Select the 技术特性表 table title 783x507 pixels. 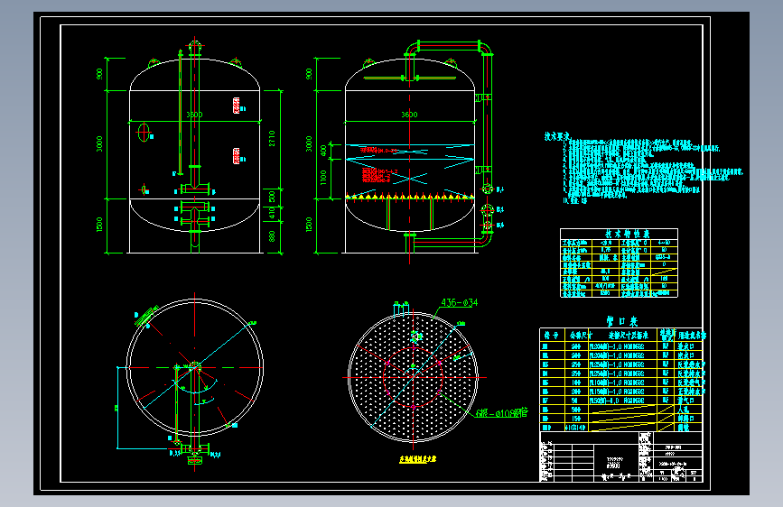pos(627,234)
